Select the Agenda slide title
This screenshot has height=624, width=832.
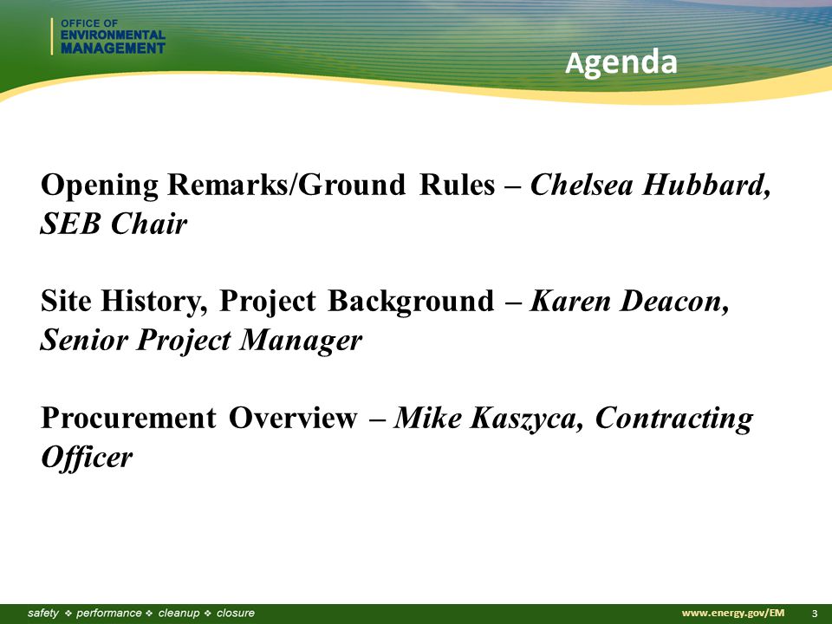coord(621,63)
